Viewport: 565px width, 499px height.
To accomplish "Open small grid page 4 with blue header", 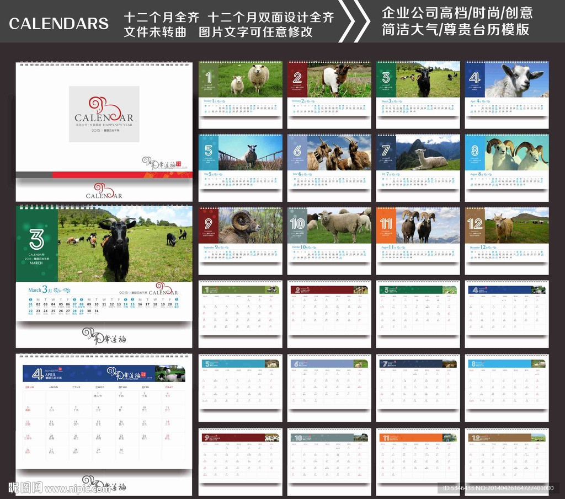I will coord(507,314).
